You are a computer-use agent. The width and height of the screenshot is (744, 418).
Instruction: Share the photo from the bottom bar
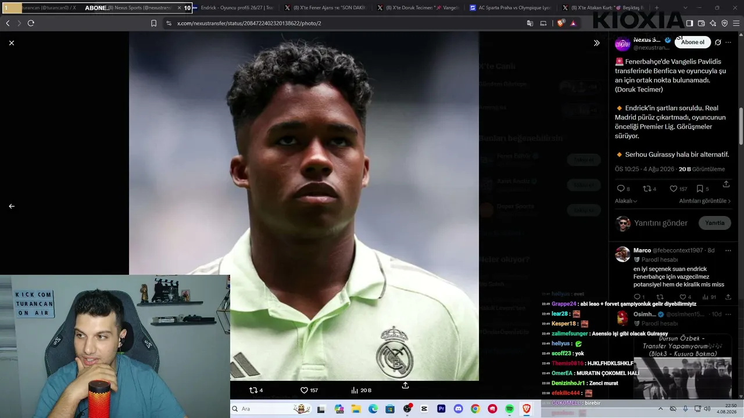point(405,385)
